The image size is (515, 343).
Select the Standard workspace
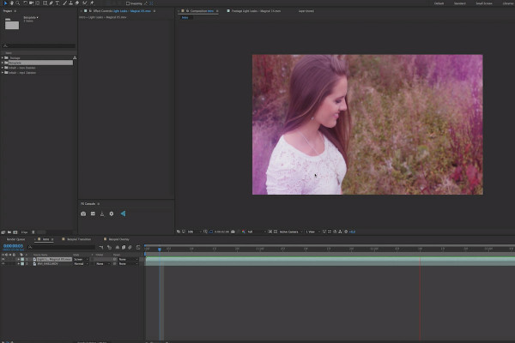point(459,3)
